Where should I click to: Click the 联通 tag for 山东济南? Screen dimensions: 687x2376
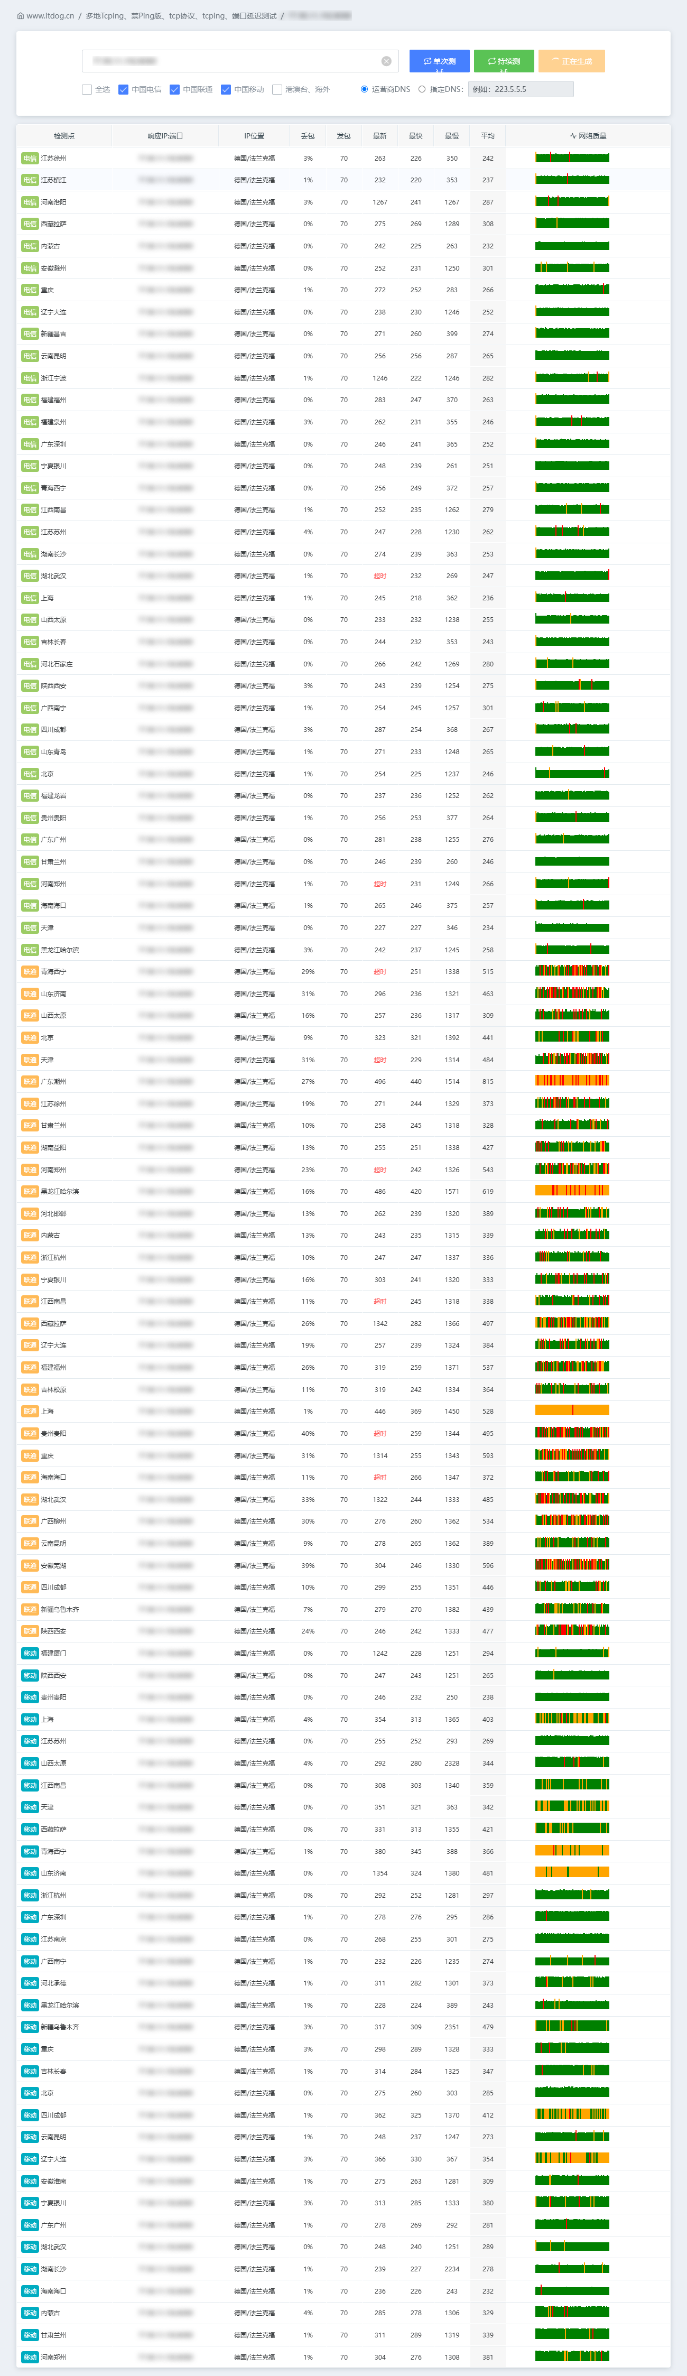click(x=30, y=994)
